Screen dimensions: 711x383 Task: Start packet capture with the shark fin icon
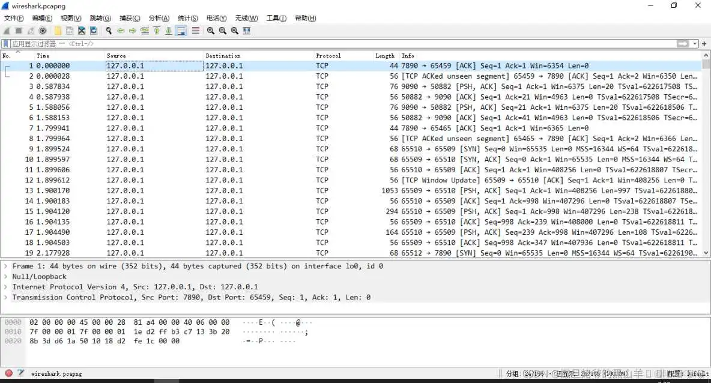tap(7, 31)
